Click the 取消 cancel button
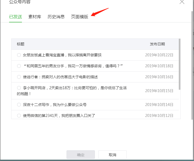 click(112, 155)
